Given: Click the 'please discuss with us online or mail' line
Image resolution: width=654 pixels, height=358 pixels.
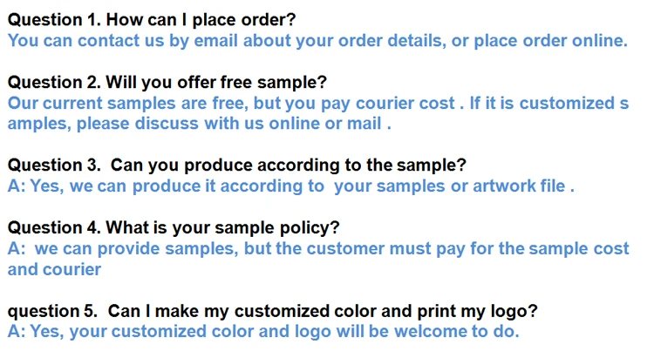Looking at the screenshot, I should point(231,124).
